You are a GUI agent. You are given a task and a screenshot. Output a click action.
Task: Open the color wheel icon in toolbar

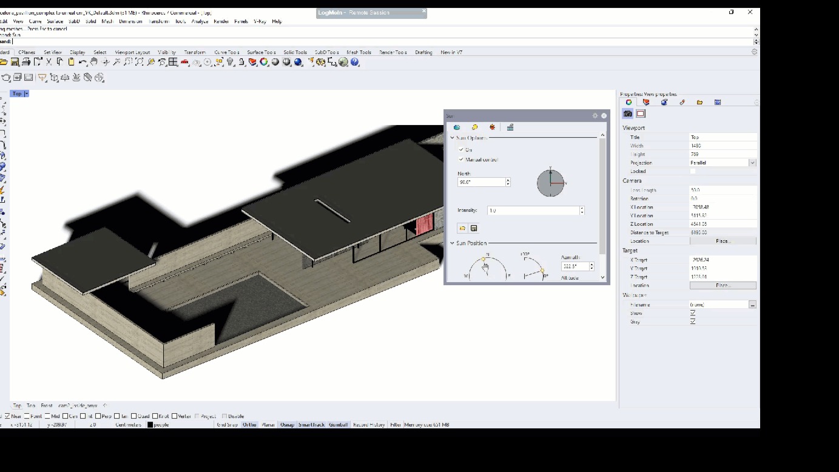(264, 62)
